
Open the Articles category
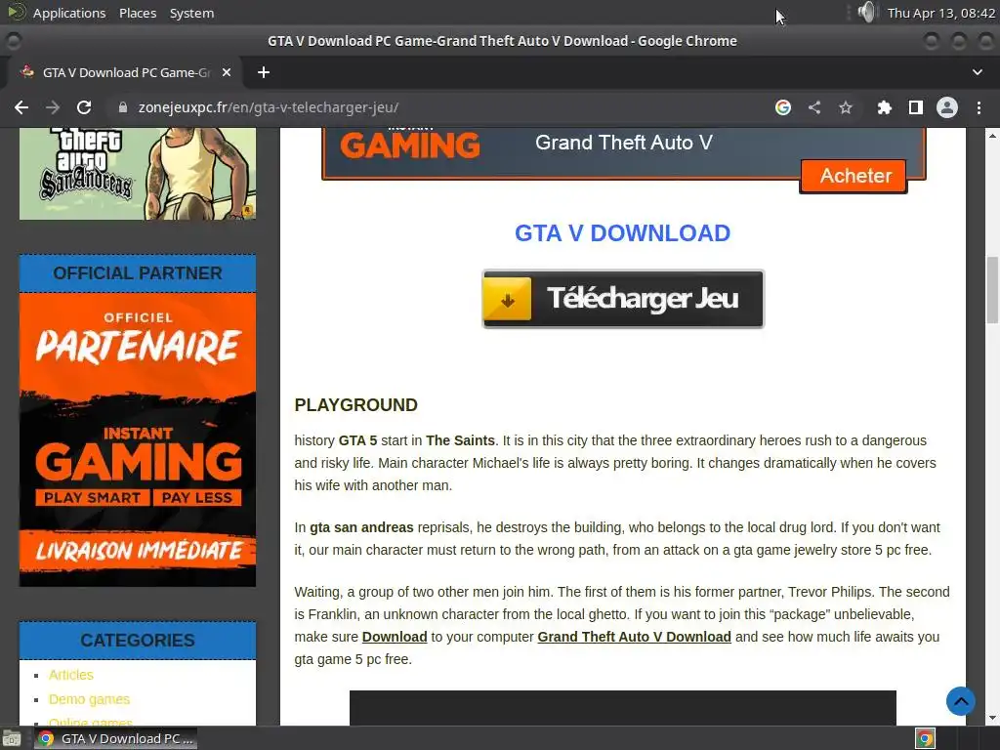pos(70,675)
